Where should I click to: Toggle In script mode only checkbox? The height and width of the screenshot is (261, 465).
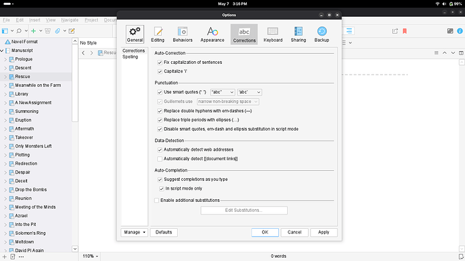[161, 188]
